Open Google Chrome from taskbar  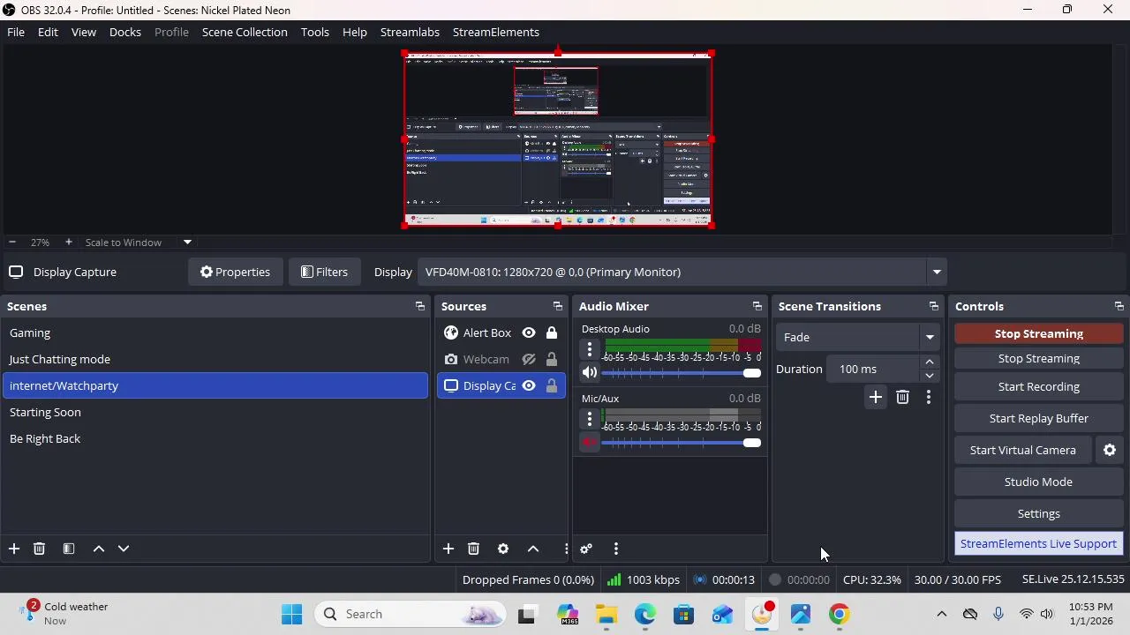[840, 614]
